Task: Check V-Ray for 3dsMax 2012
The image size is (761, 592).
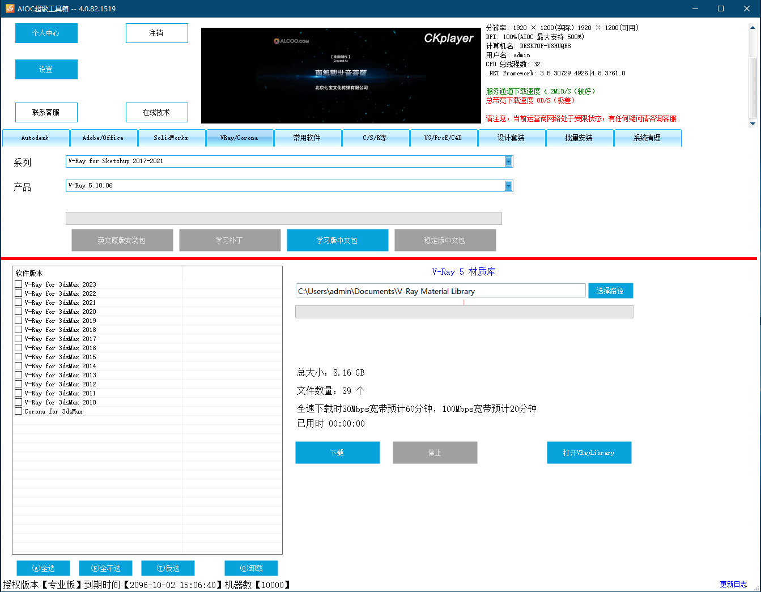Action: pyautogui.click(x=19, y=384)
